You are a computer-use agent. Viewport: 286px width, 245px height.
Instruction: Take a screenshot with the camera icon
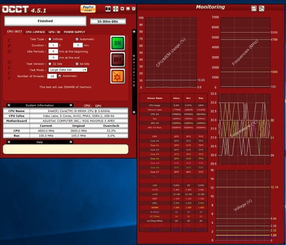[108, 9]
